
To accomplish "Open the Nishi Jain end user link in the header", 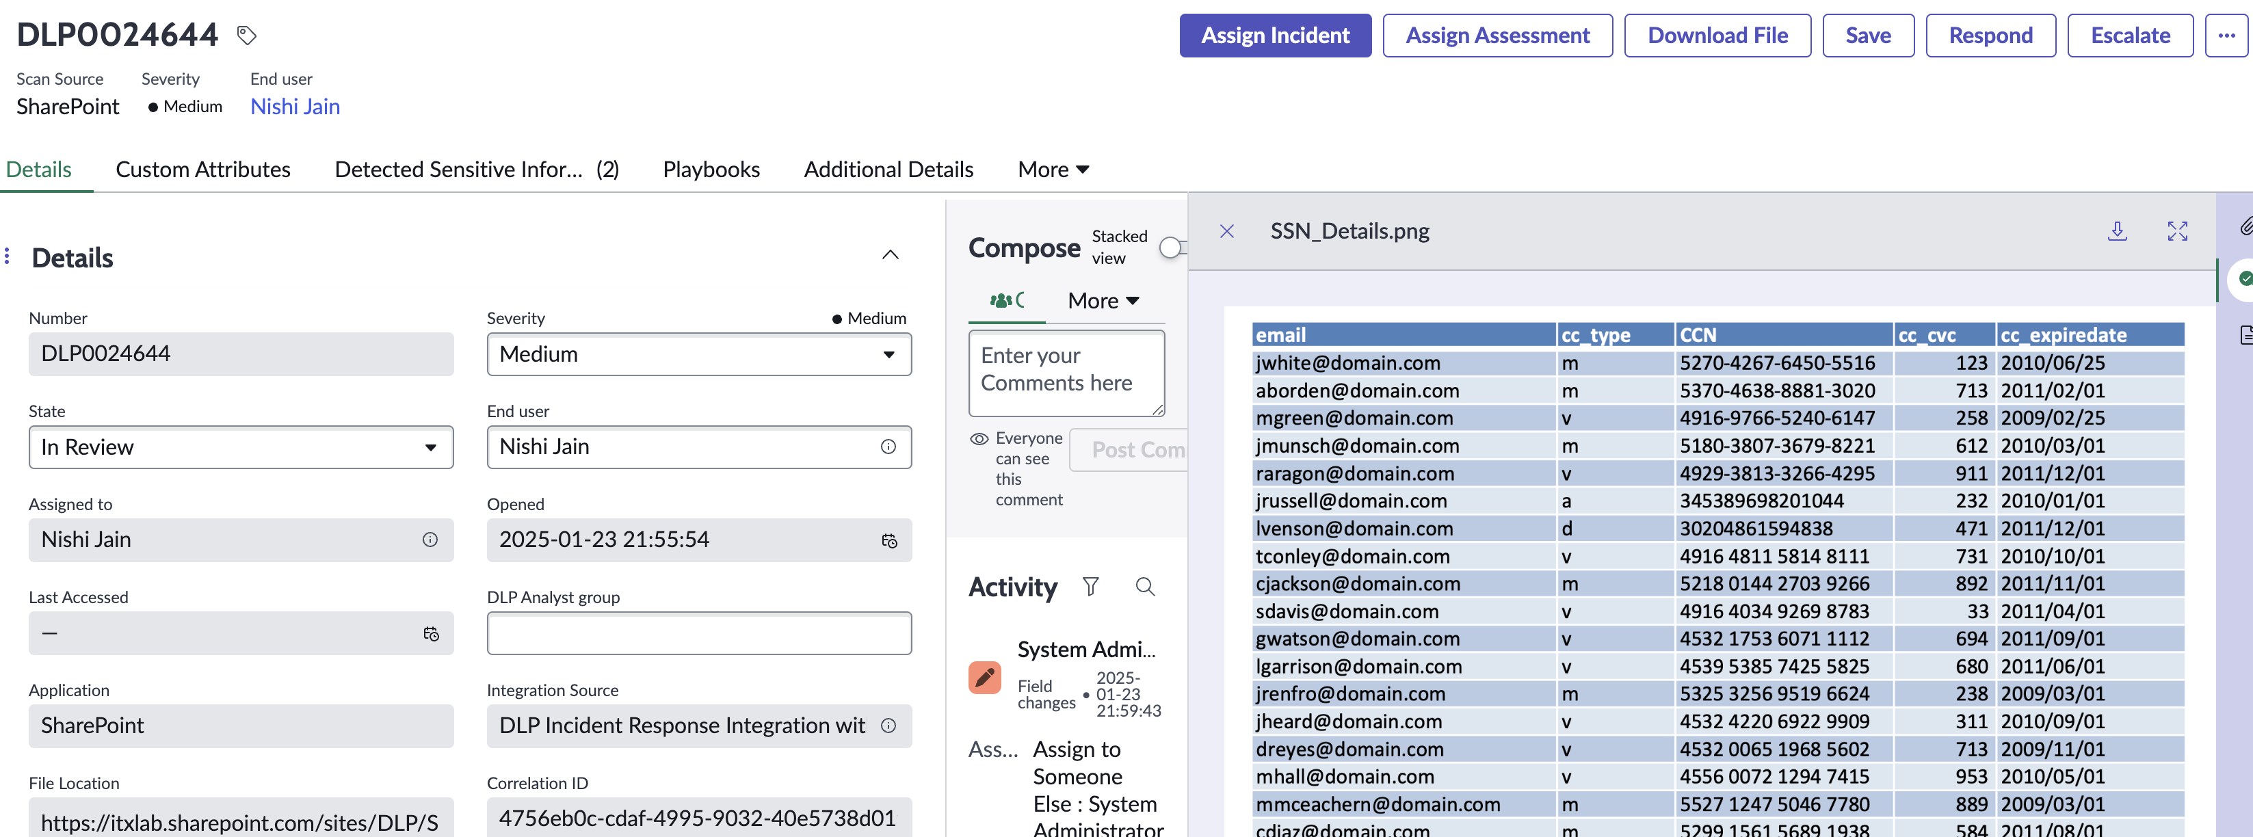I will pyautogui.click(x=295, y=107).
